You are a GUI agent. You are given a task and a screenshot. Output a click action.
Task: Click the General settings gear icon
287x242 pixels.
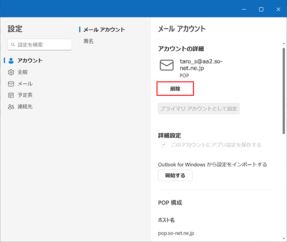(11, 72)
